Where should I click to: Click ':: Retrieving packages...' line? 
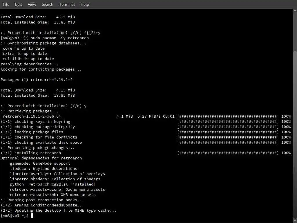[x=29, y=111]
